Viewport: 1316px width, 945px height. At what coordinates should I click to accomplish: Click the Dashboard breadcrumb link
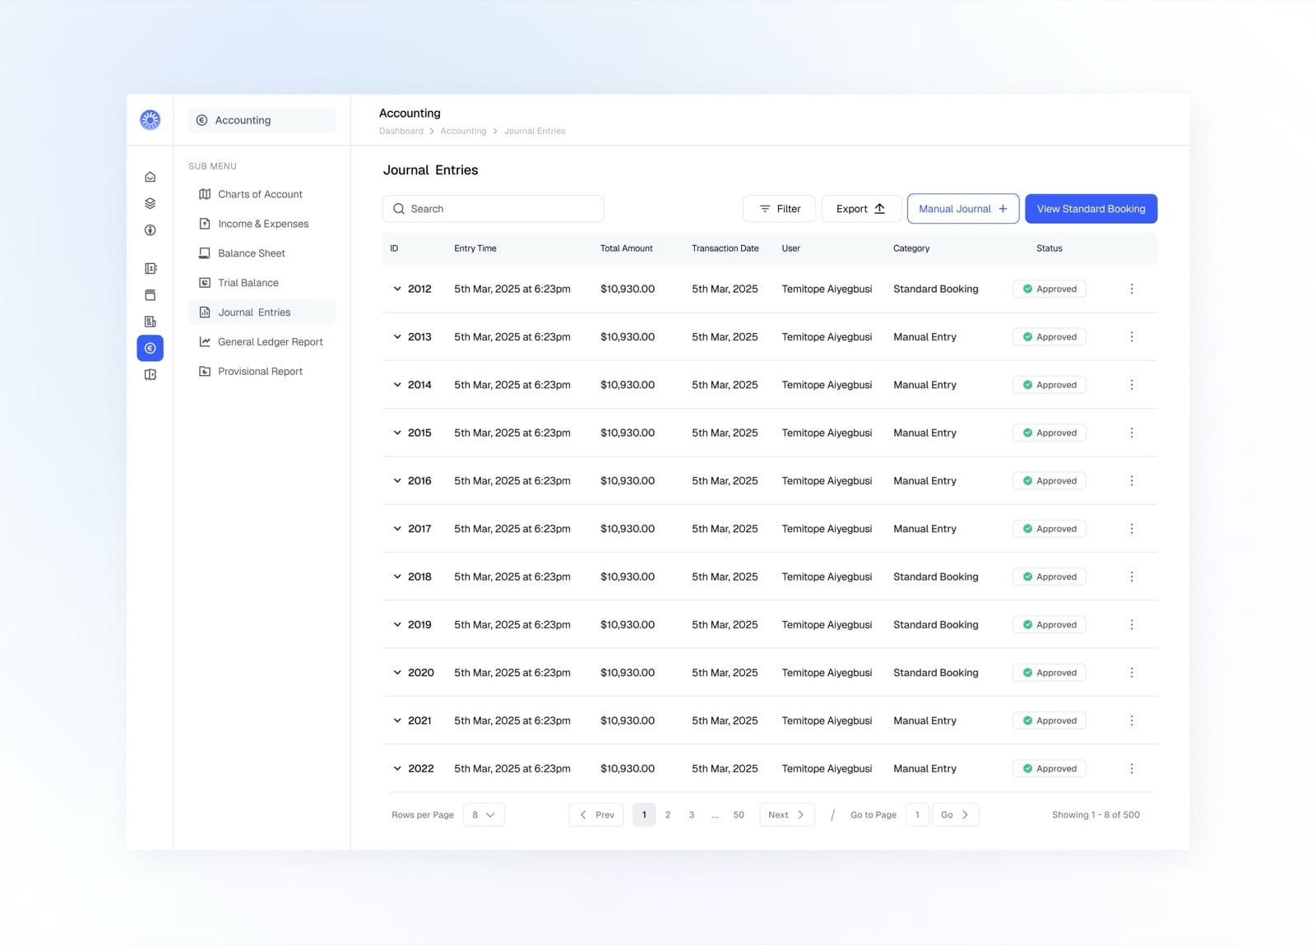(401, 132)
